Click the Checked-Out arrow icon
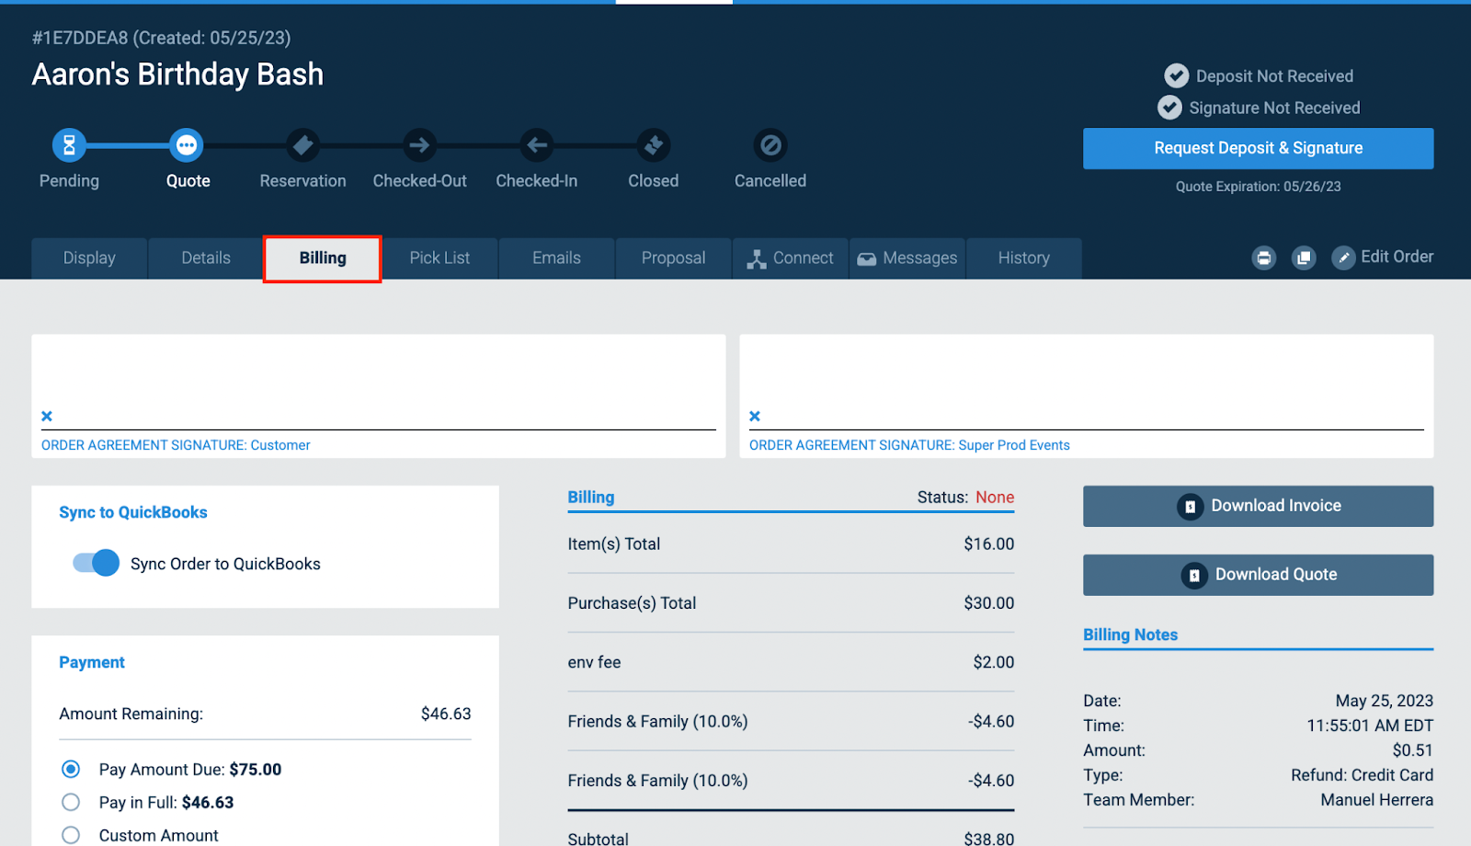 point(419,144)
